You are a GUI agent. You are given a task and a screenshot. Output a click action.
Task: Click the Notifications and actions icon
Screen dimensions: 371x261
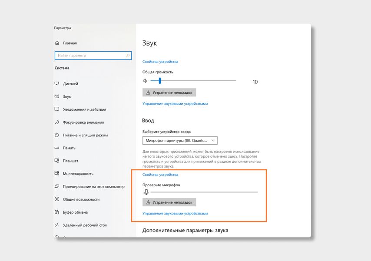[57, 109]
